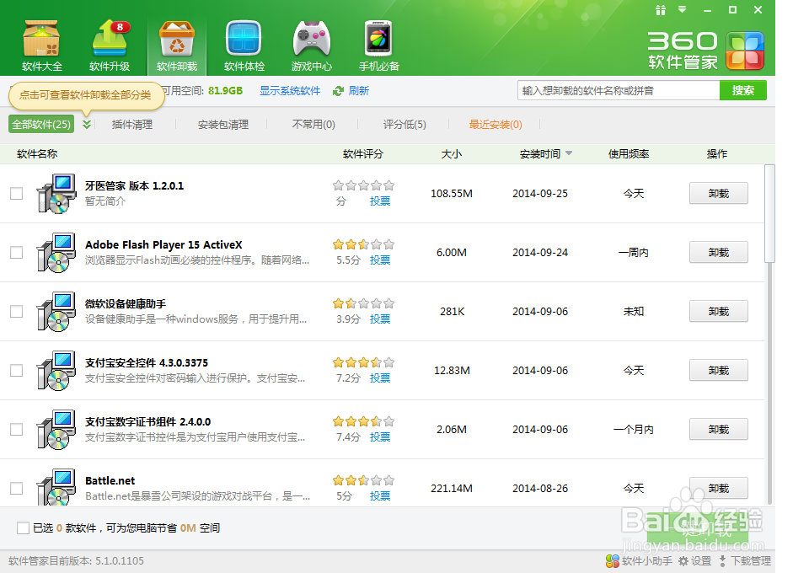Focus the uninstall search input field
The image size is (809, 573).
618,90
